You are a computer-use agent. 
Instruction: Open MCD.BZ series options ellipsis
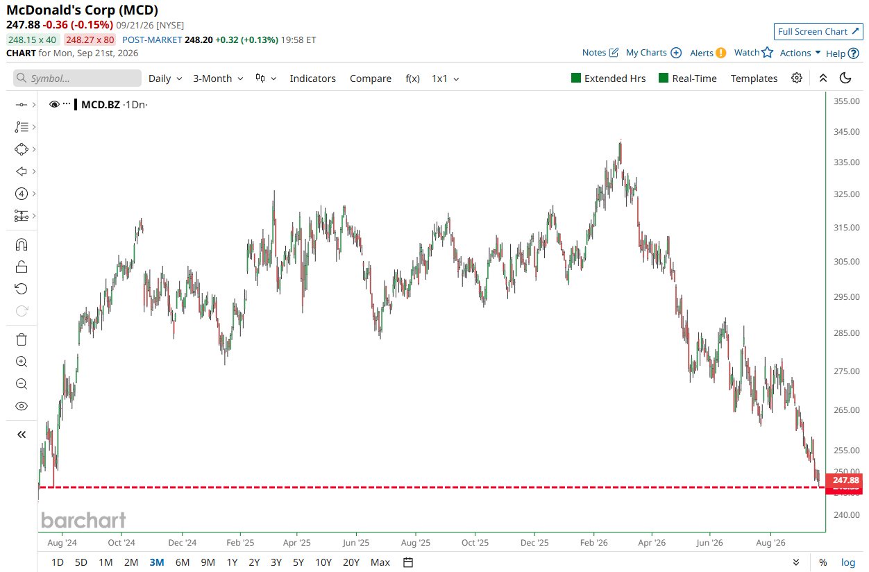pos(67,105)
